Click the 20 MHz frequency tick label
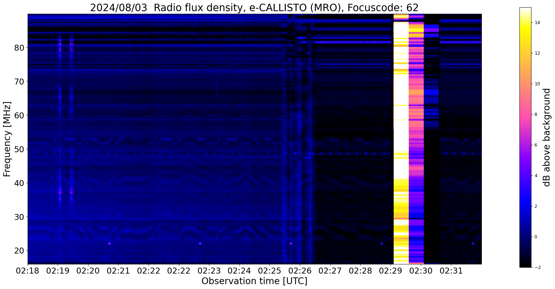555x289 pixels. [x=20, y=251]
